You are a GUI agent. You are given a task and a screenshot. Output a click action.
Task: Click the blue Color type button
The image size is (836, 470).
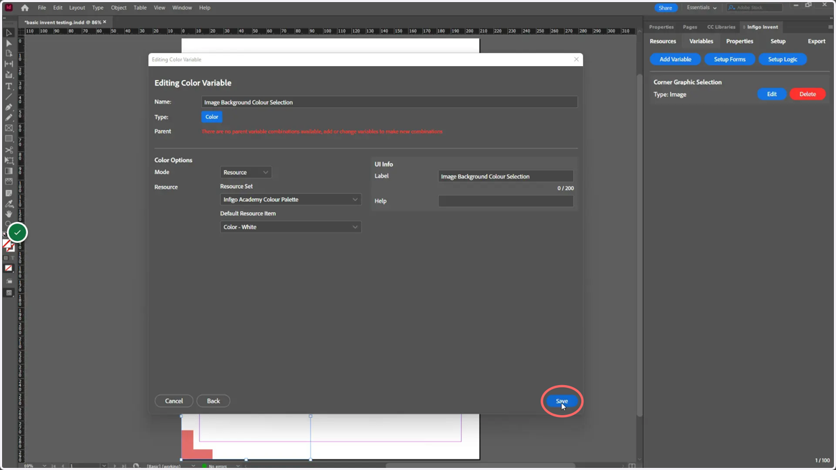point(212,117)
